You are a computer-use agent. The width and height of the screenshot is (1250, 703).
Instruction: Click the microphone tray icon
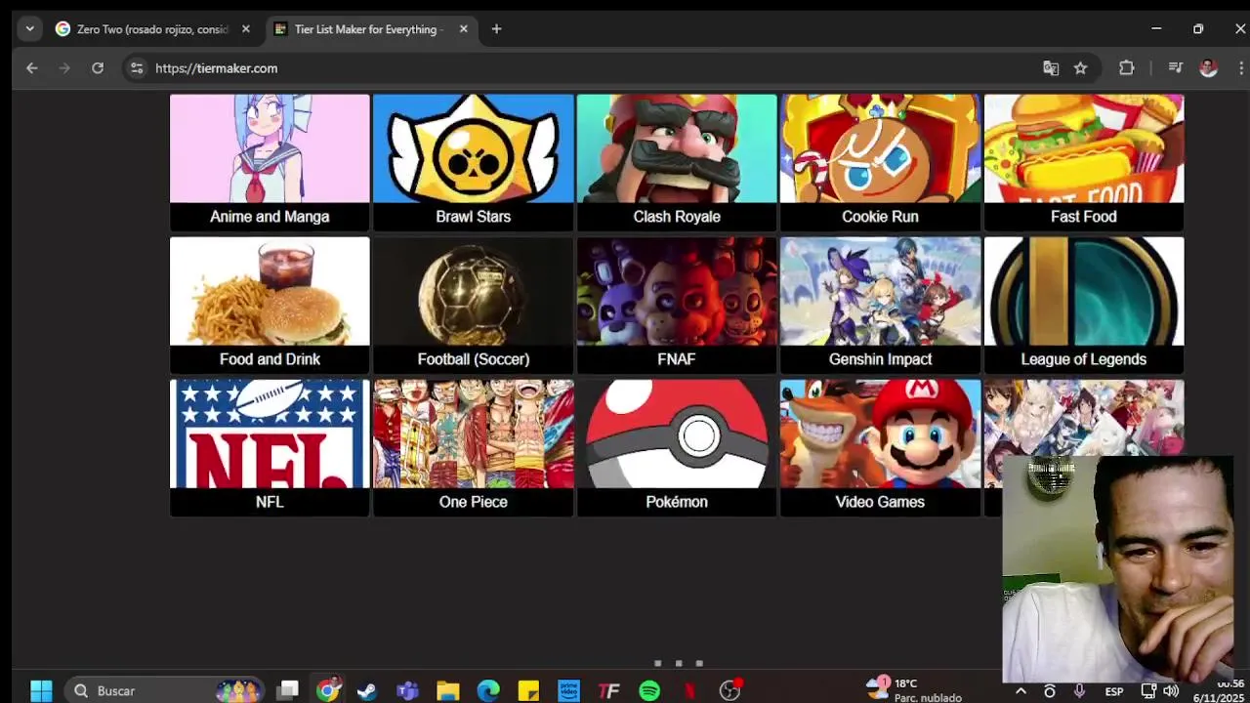(x=1079, y=691)
